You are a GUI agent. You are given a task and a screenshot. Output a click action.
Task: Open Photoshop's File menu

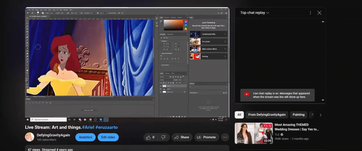click(29, 10)
